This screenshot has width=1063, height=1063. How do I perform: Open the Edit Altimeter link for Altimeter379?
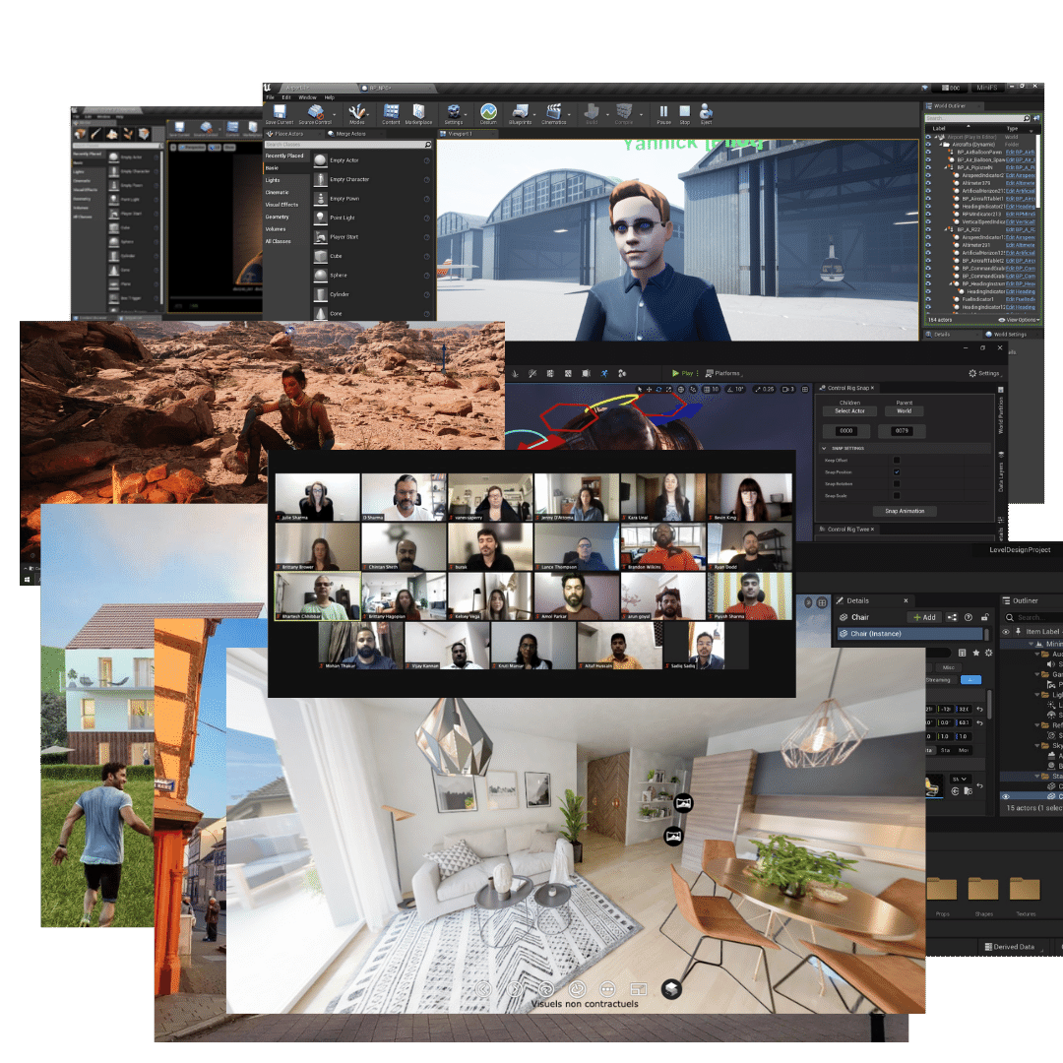point(1021,183)
